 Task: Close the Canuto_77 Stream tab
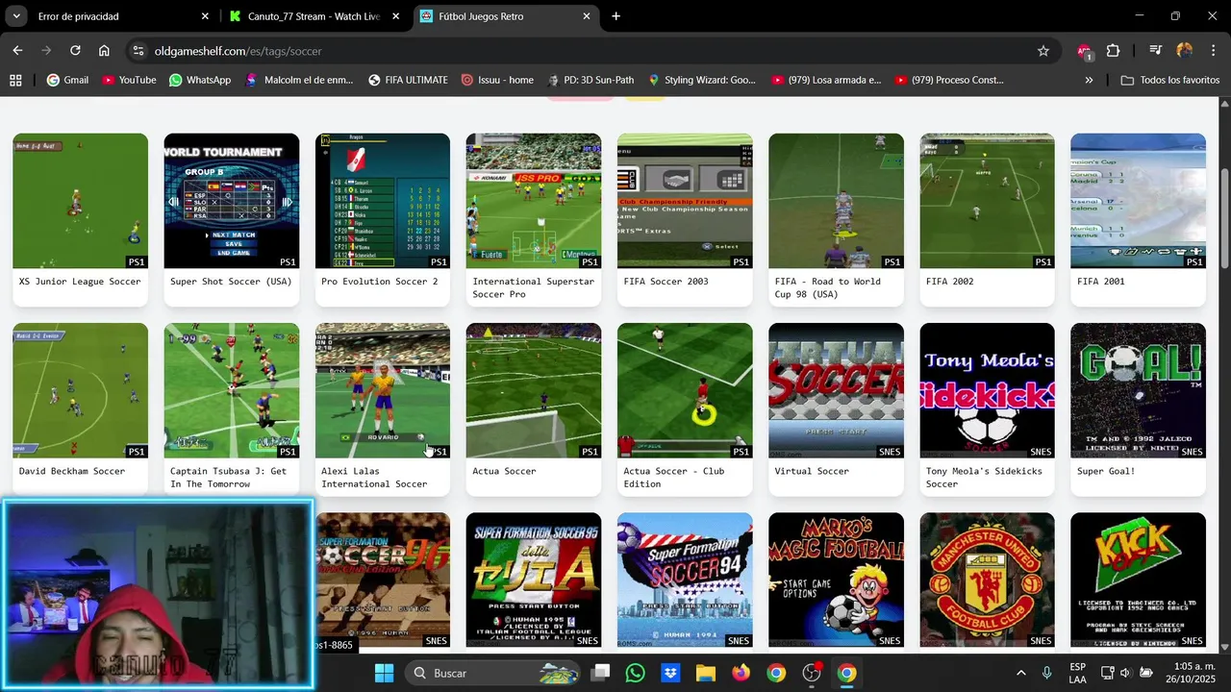(395, 16)
